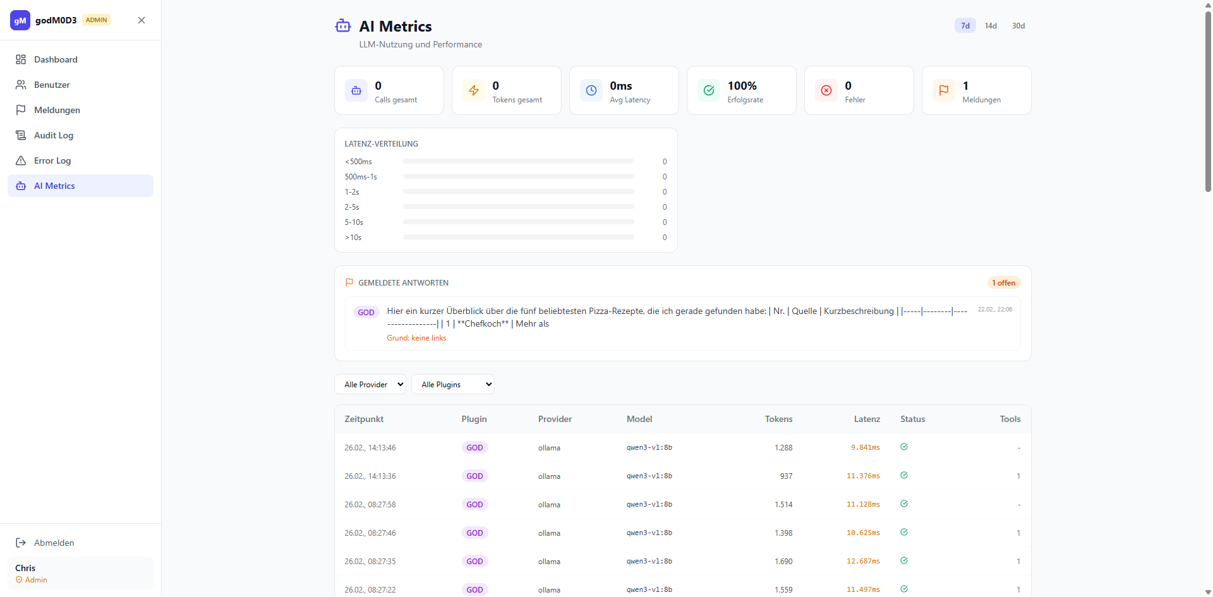Click the <500ms latency bar
The width and height of the screenshot is (1213, 597).
click(x=518, y=162)
